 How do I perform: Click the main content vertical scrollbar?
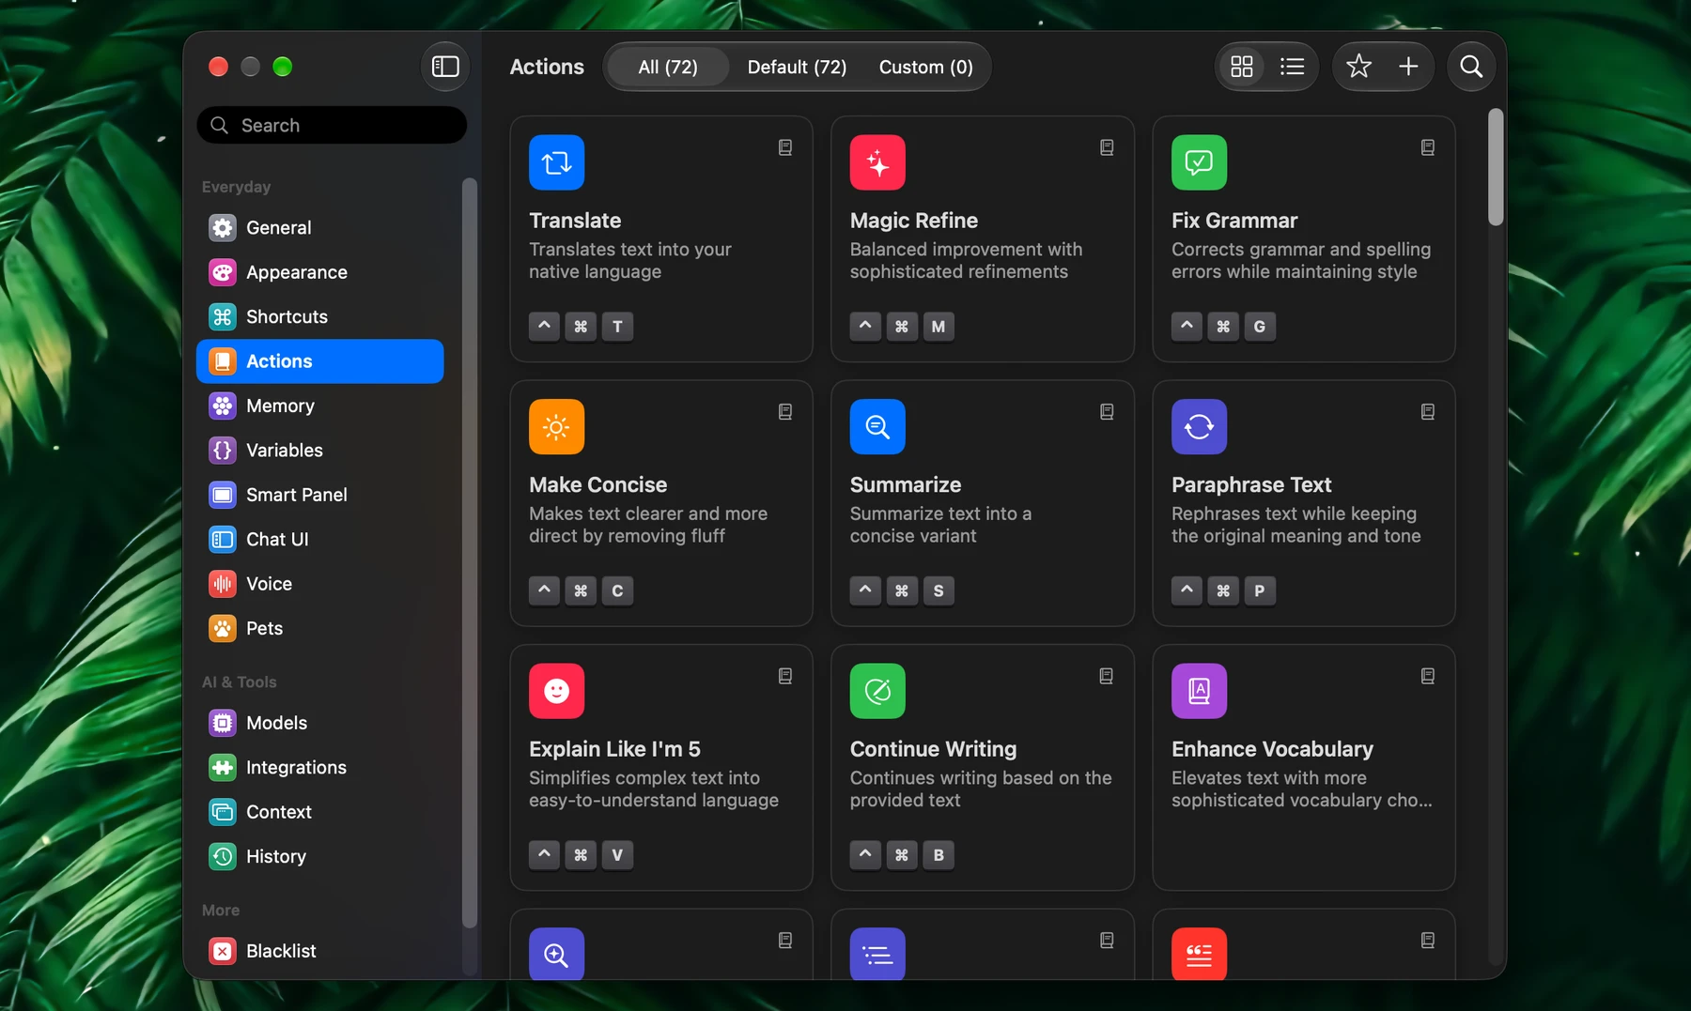(1496, 168)
